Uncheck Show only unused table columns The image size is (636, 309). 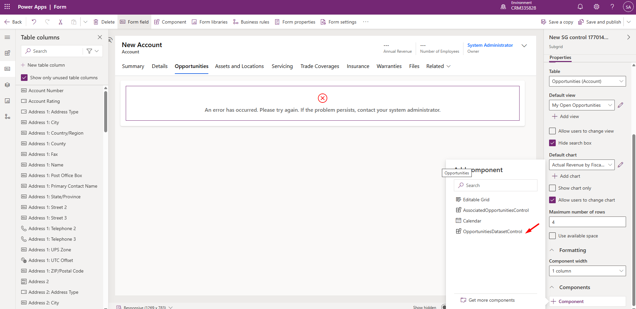tap(24, 78)
